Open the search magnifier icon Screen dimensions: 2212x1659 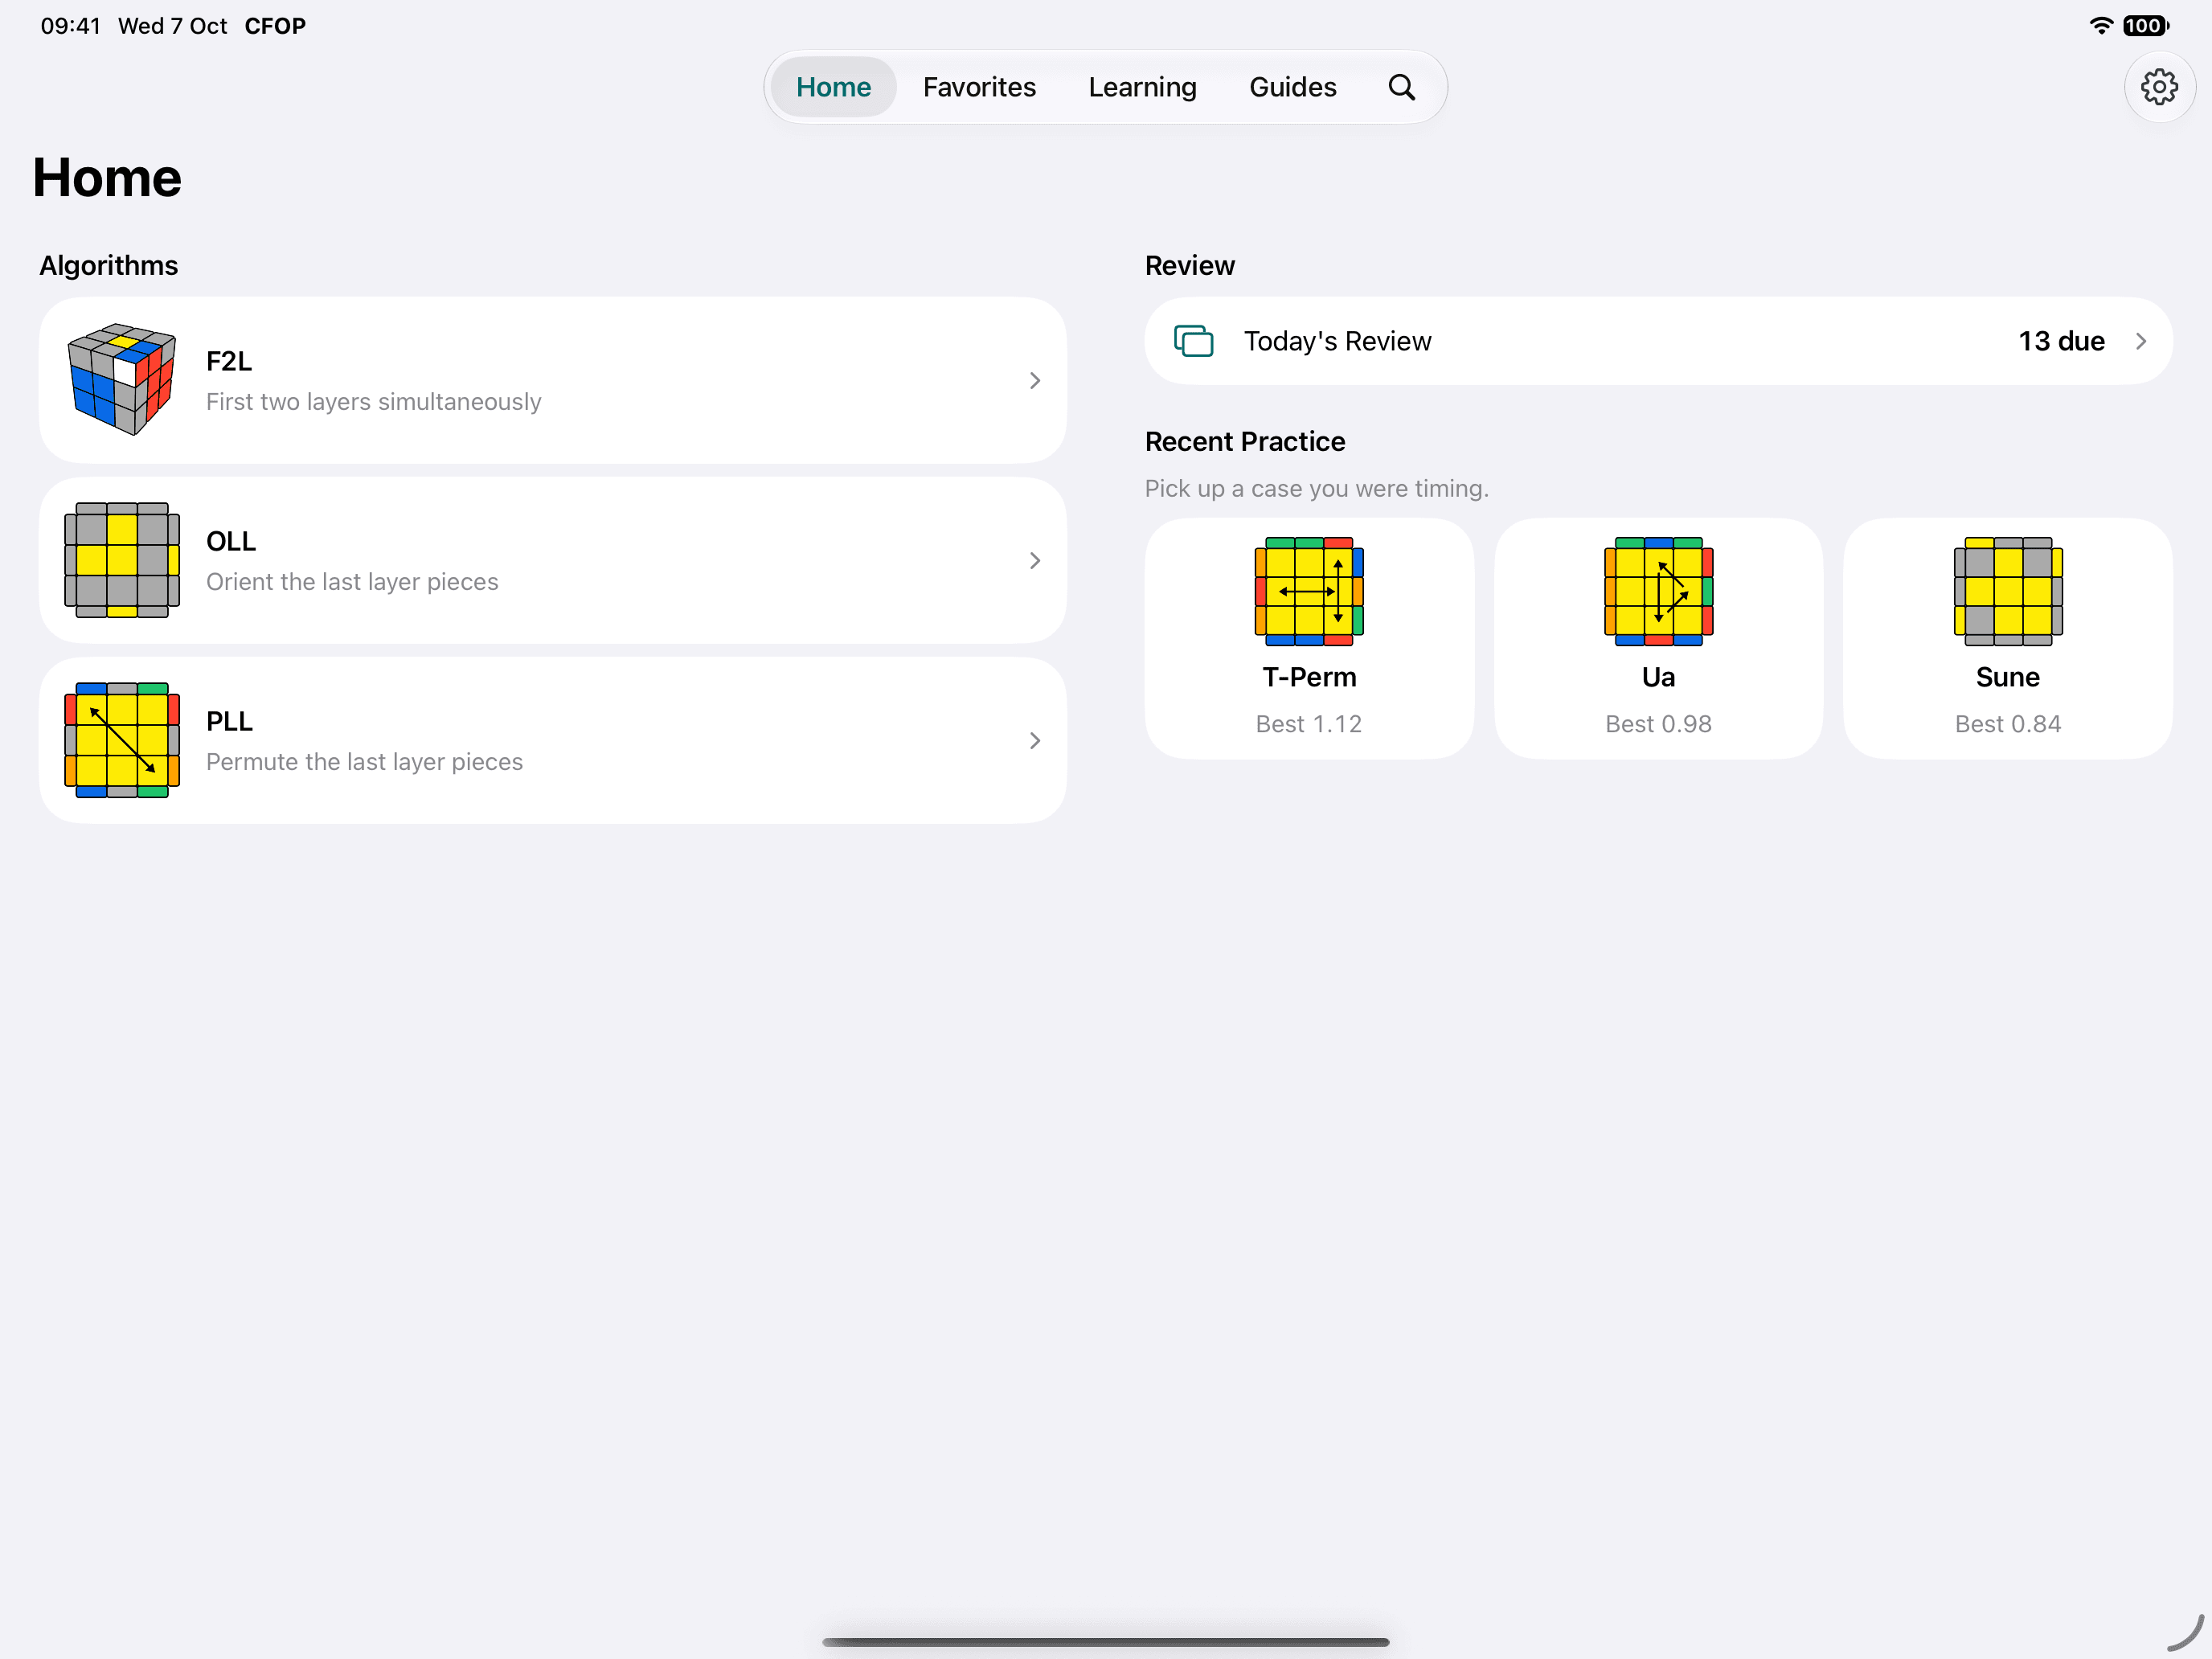(1401, 87)
